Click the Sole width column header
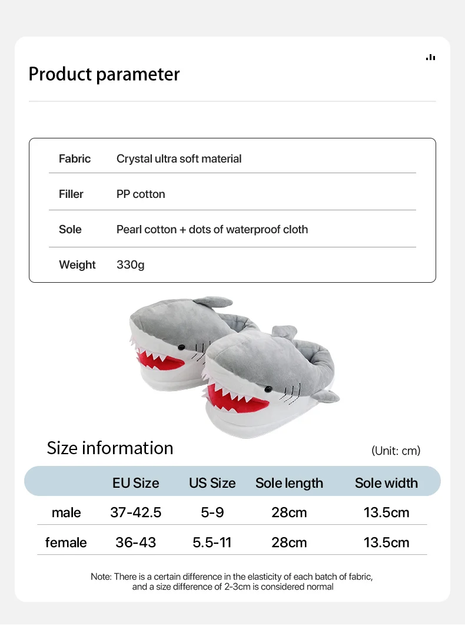465x625 pixels. [x=386, y=483]
